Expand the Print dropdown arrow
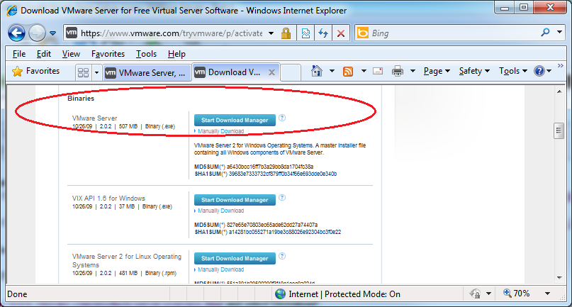572x307 pixels. 413,71
